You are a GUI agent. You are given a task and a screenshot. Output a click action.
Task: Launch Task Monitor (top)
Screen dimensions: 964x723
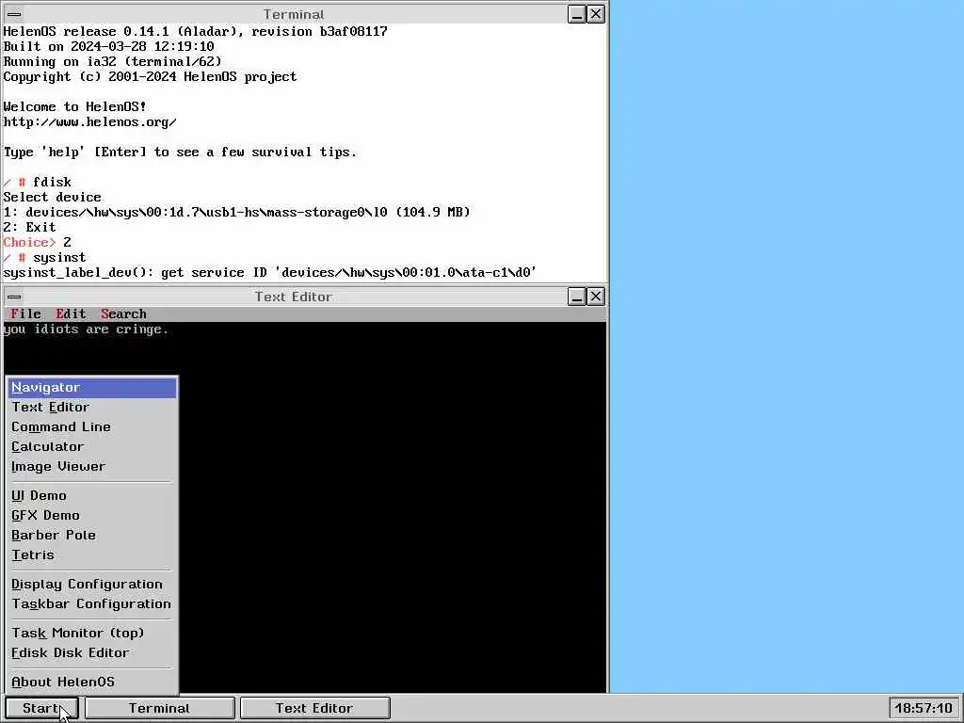[x=92, y=633]
